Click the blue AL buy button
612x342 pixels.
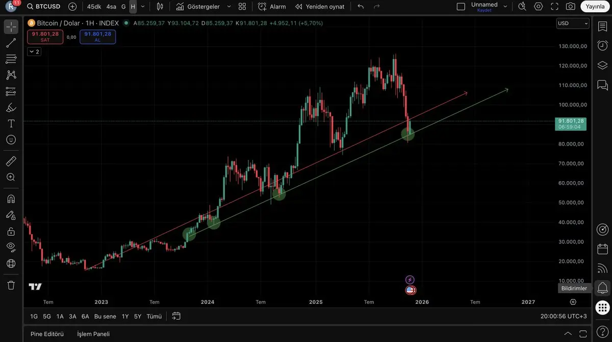click(97, 37)
